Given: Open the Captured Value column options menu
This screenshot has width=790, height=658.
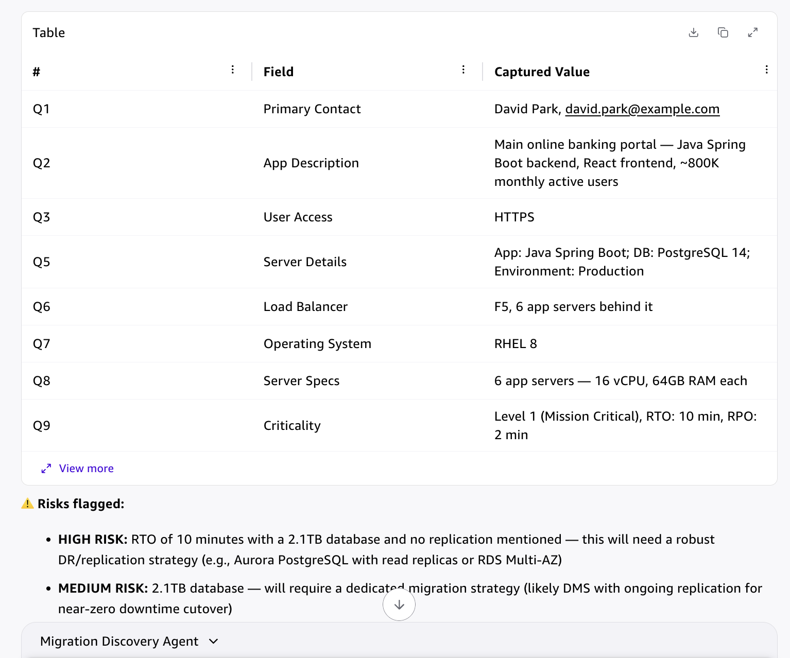Looking at the screenshot, I should (x=767, y=70).
